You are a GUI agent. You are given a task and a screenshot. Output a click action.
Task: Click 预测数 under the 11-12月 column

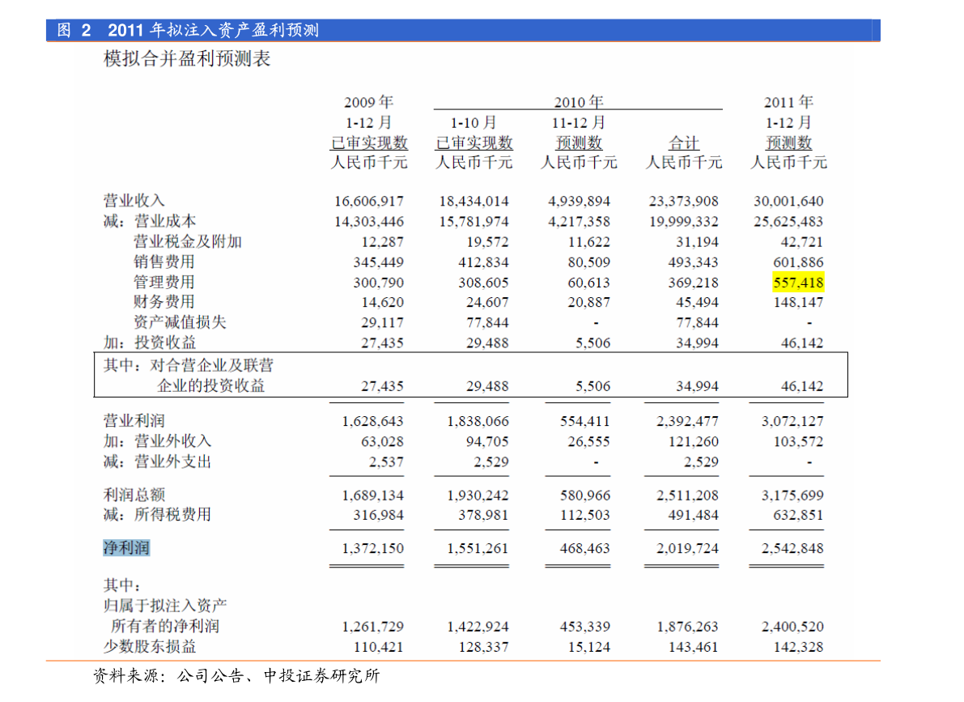pos(579,143)
